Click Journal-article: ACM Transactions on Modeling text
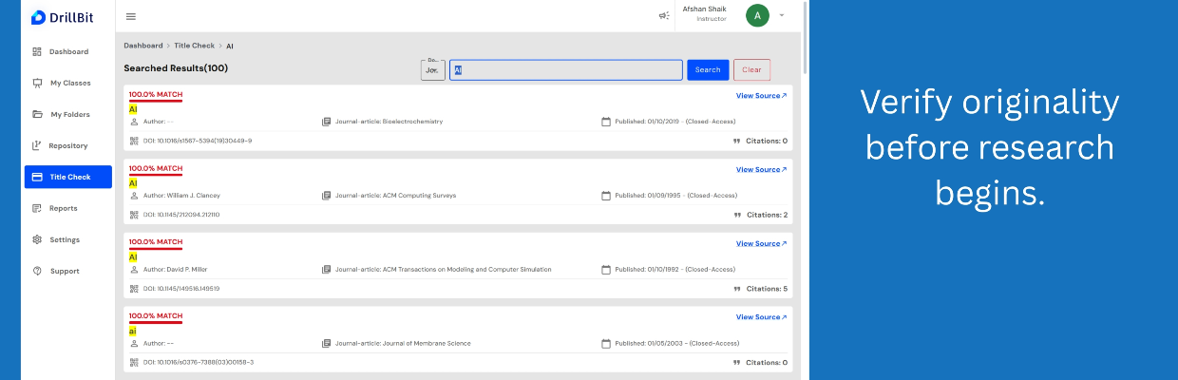Image resolution: width=1178 pixels, height=380 pixels. (x=444, y=269)
